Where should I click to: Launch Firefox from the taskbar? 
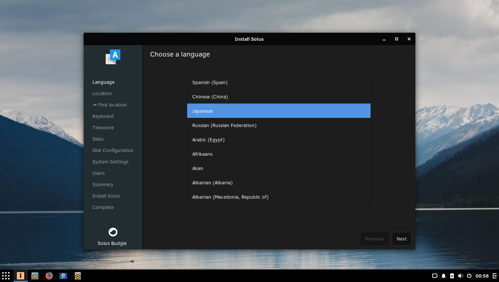tap(49, 275)
